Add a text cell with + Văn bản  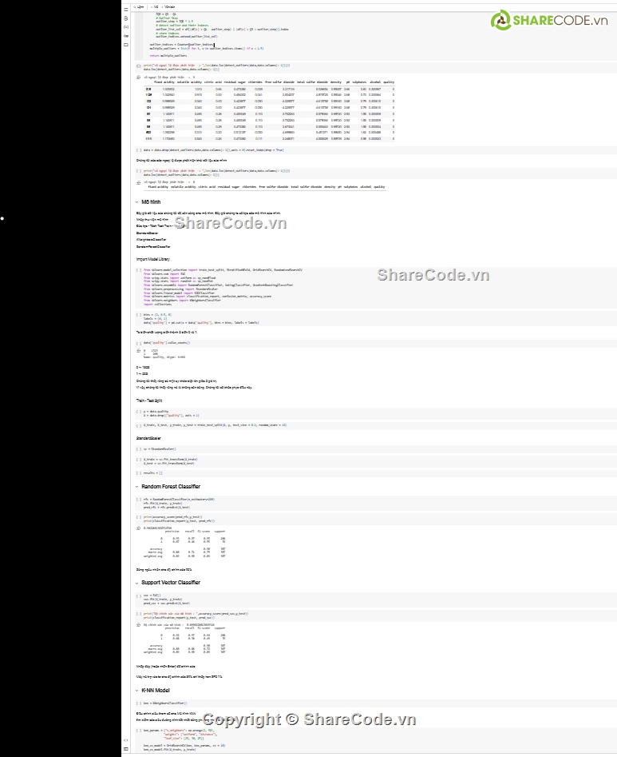(170, 6)
